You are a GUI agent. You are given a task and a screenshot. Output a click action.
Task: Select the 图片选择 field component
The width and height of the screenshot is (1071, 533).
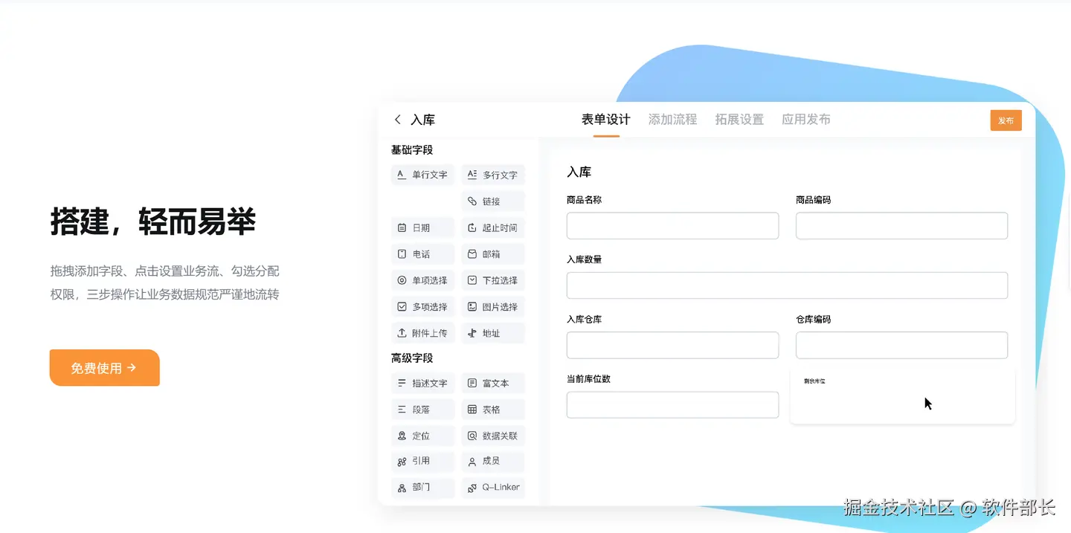pos(493,307)
